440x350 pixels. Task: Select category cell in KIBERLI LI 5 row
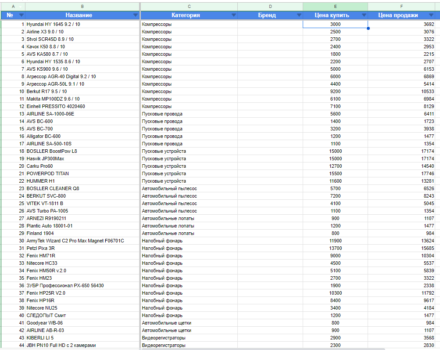point(189,338)
